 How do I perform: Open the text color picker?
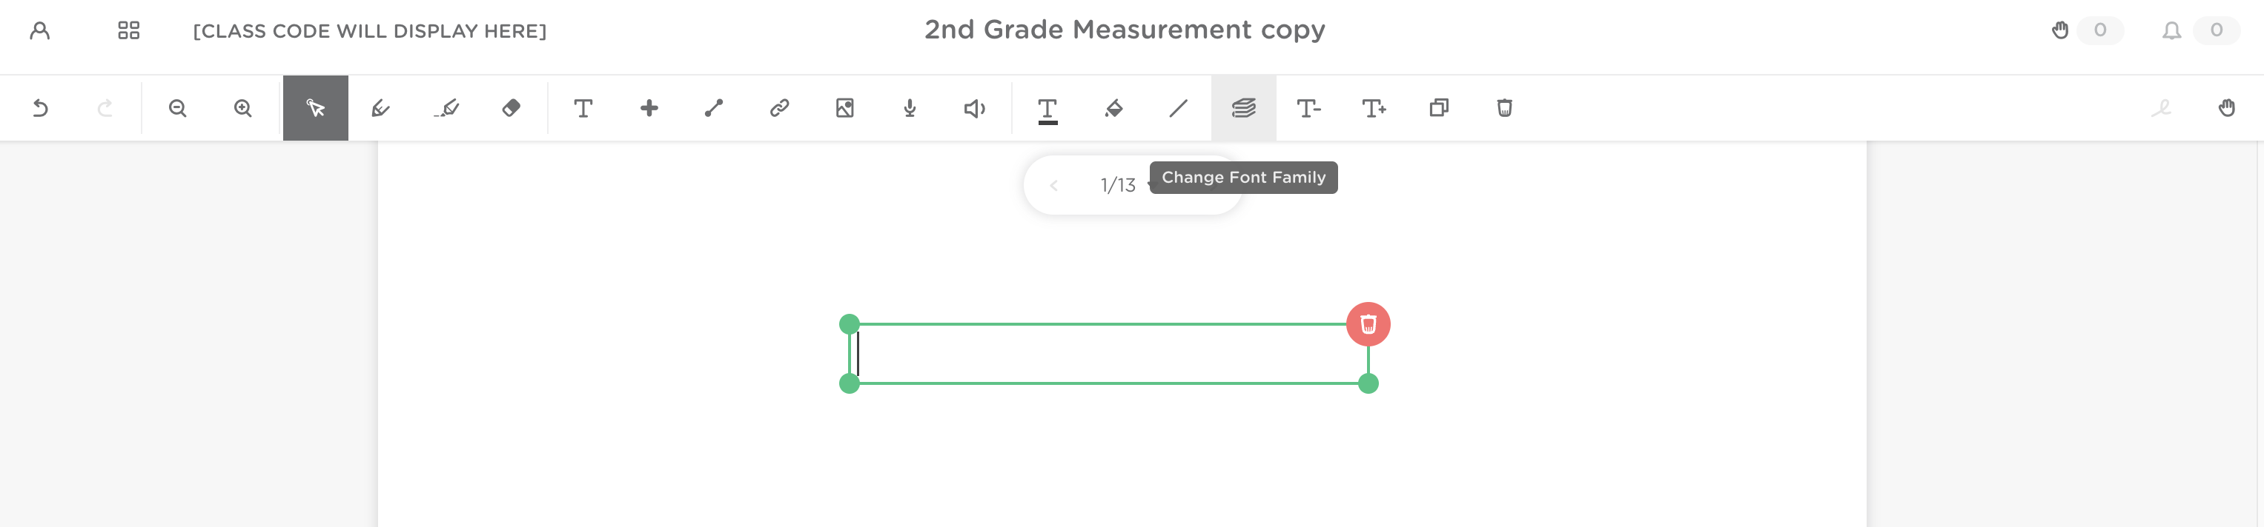click(x=1047, y=109)
